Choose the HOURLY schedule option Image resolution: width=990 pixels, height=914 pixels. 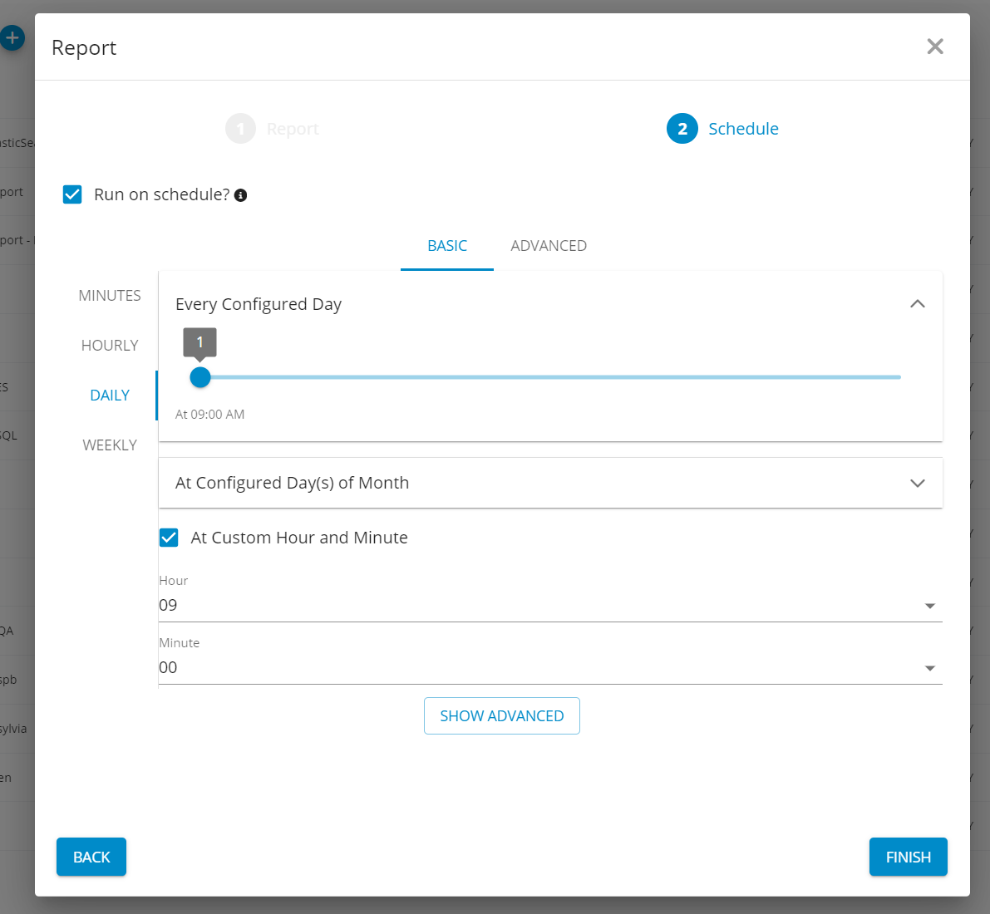pos(110,346)
